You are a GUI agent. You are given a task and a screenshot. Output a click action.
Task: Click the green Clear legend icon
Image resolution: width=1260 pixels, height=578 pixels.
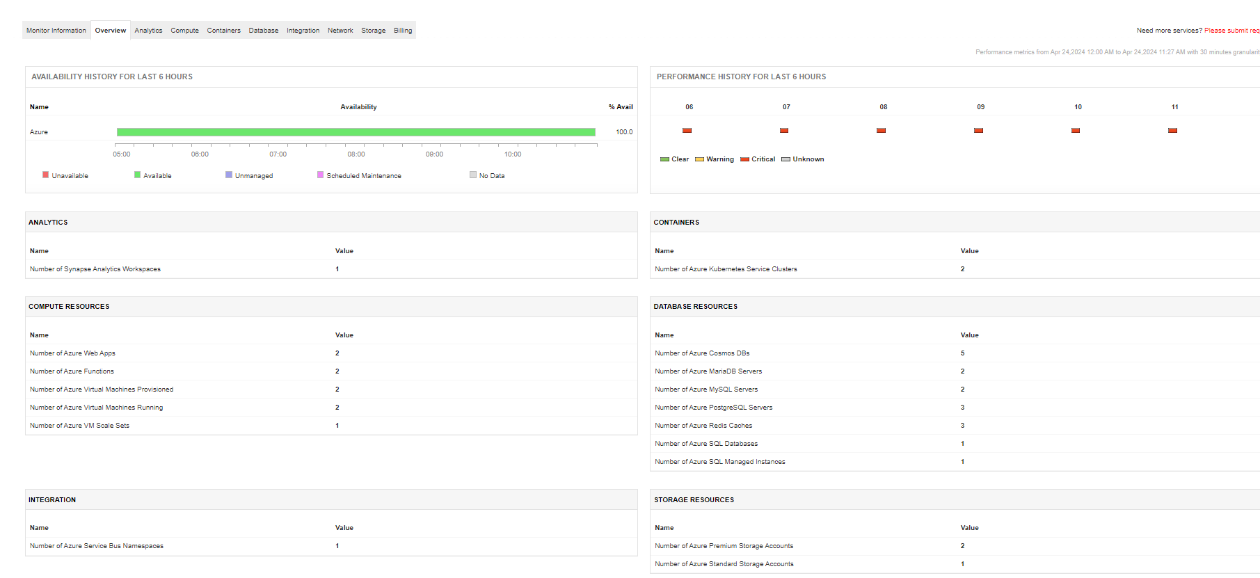664,159
